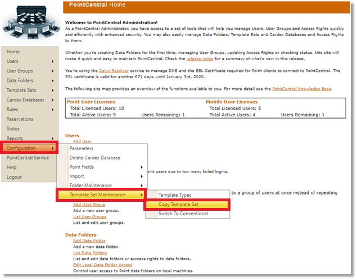Expand the Folder Maintenance arrow
Screen dimensions: 357x280
click(142, 186)
